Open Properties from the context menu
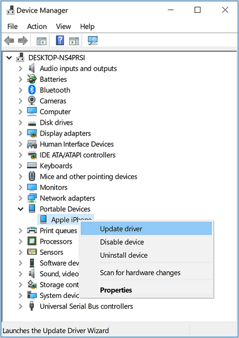239x338 pixels. [146, 290]
